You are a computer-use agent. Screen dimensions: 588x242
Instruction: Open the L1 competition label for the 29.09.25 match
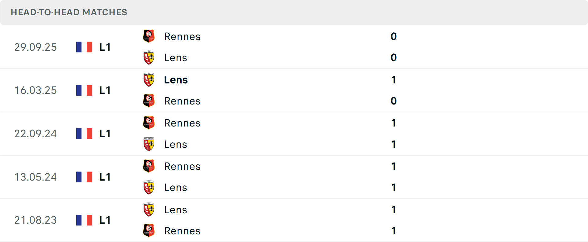point(105,47)
